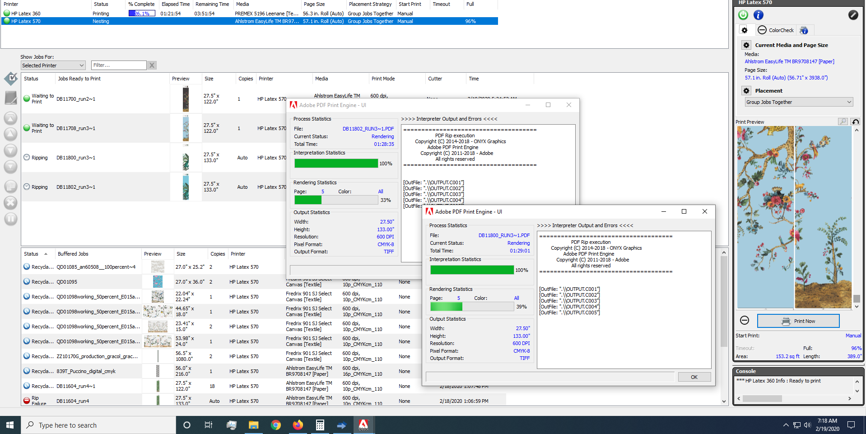Open Cortana circle on taskbar
Screen dimensions: 866x434
point(186,425)
